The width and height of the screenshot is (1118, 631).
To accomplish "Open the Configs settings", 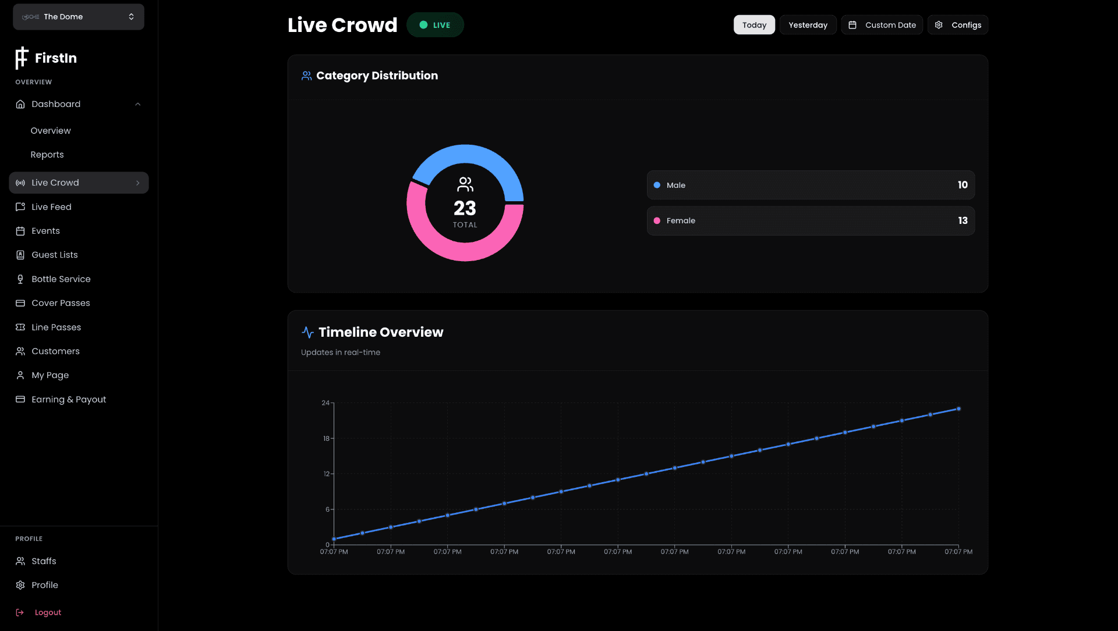I will [x=957, y=25].
